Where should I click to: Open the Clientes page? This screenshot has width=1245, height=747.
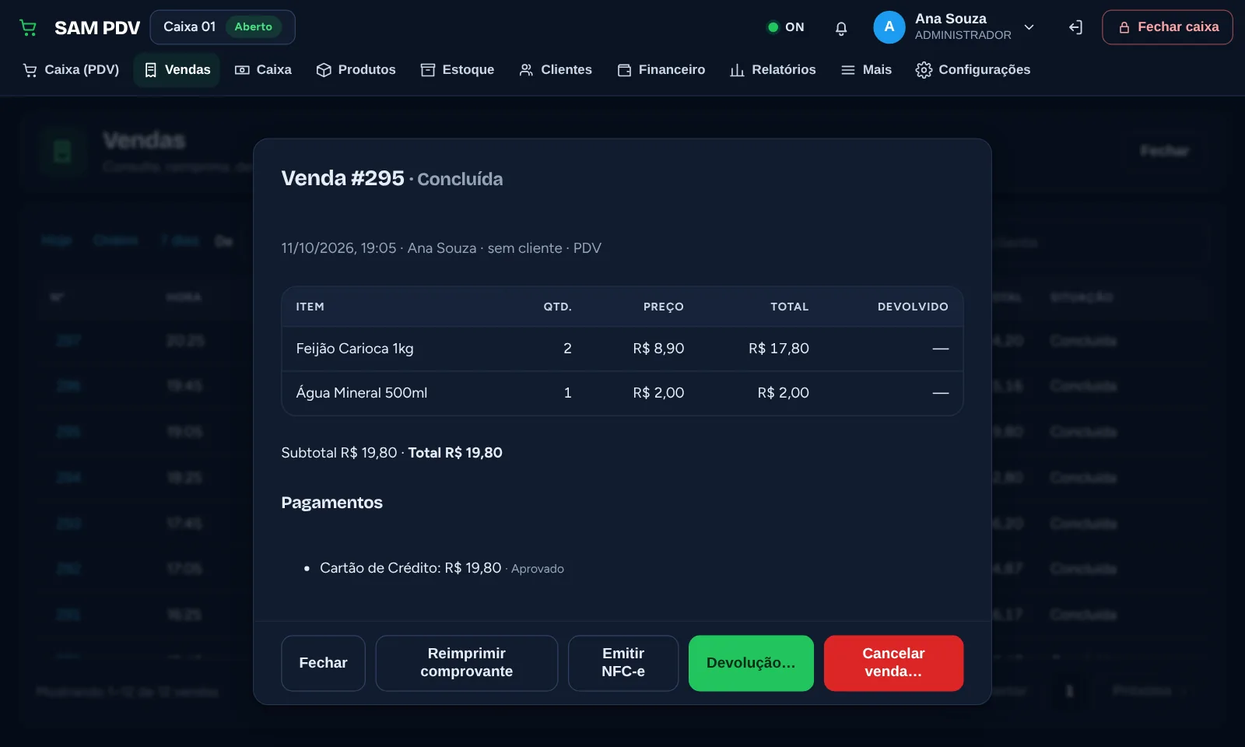point(556,70)
